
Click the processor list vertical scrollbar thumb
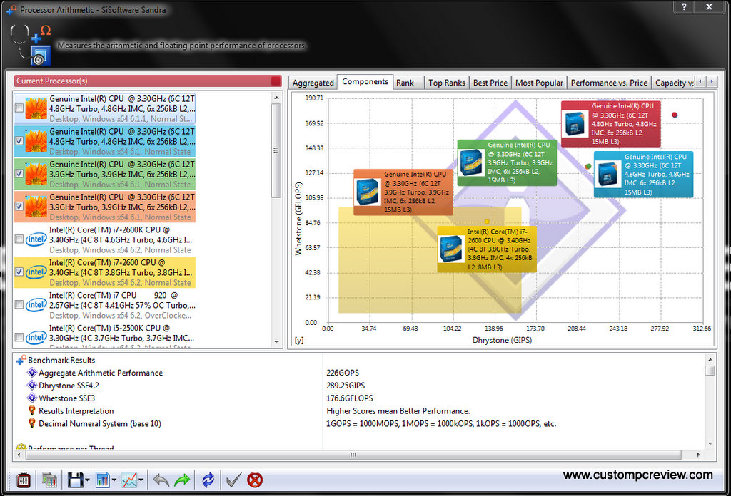click(x=276, y=151)
